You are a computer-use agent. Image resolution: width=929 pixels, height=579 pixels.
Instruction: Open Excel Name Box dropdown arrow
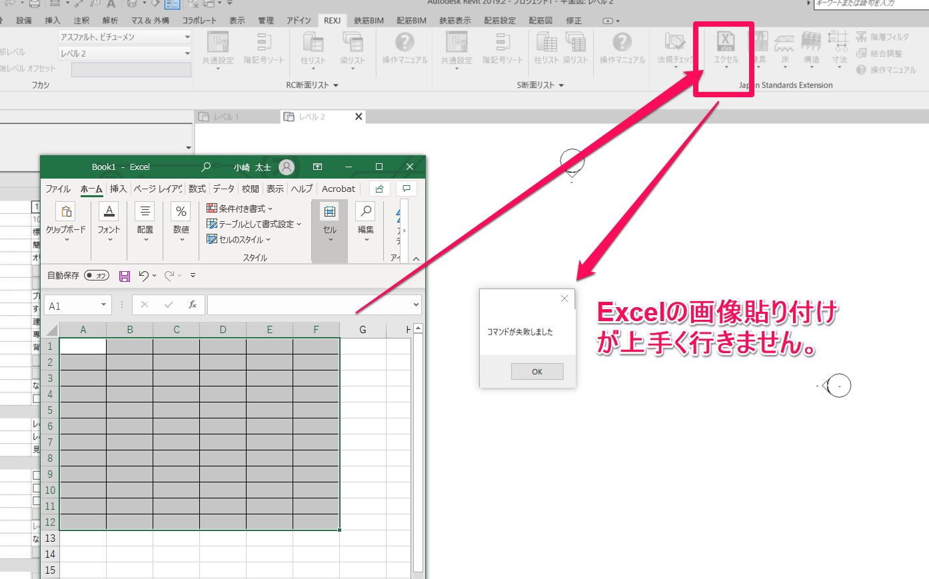coord(103,305)
